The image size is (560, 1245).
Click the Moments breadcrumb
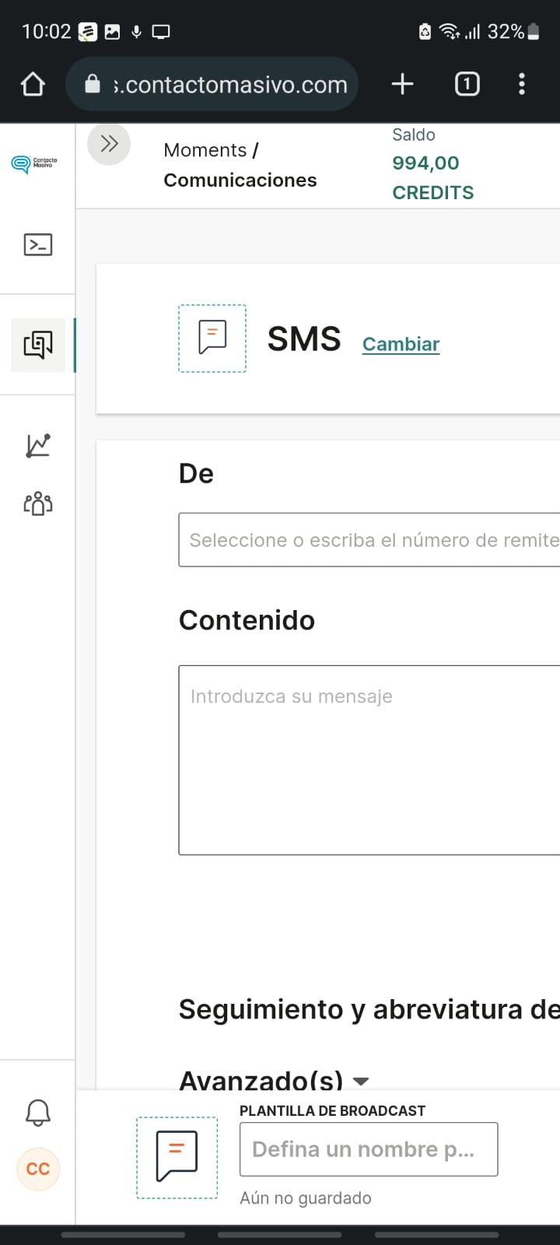[x=205, y=150]
